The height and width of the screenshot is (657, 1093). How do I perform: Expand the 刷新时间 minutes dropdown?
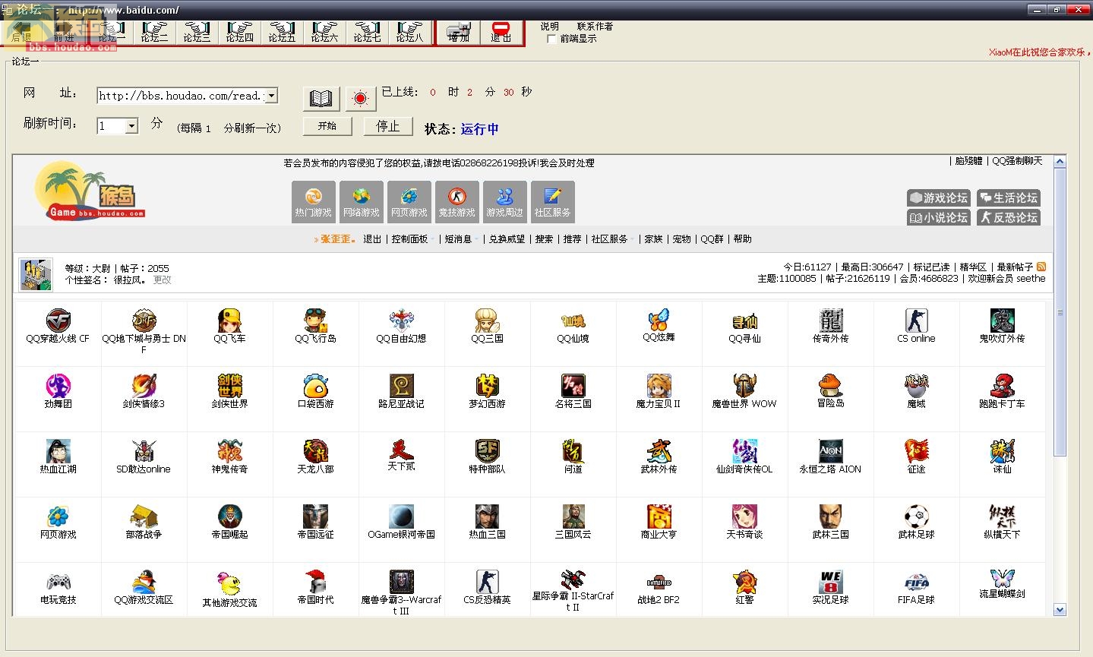tap(132, 126)
